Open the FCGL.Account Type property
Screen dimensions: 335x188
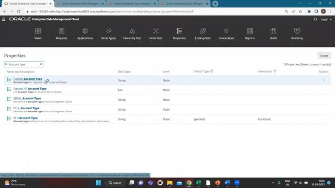click(x=26, y=108)
